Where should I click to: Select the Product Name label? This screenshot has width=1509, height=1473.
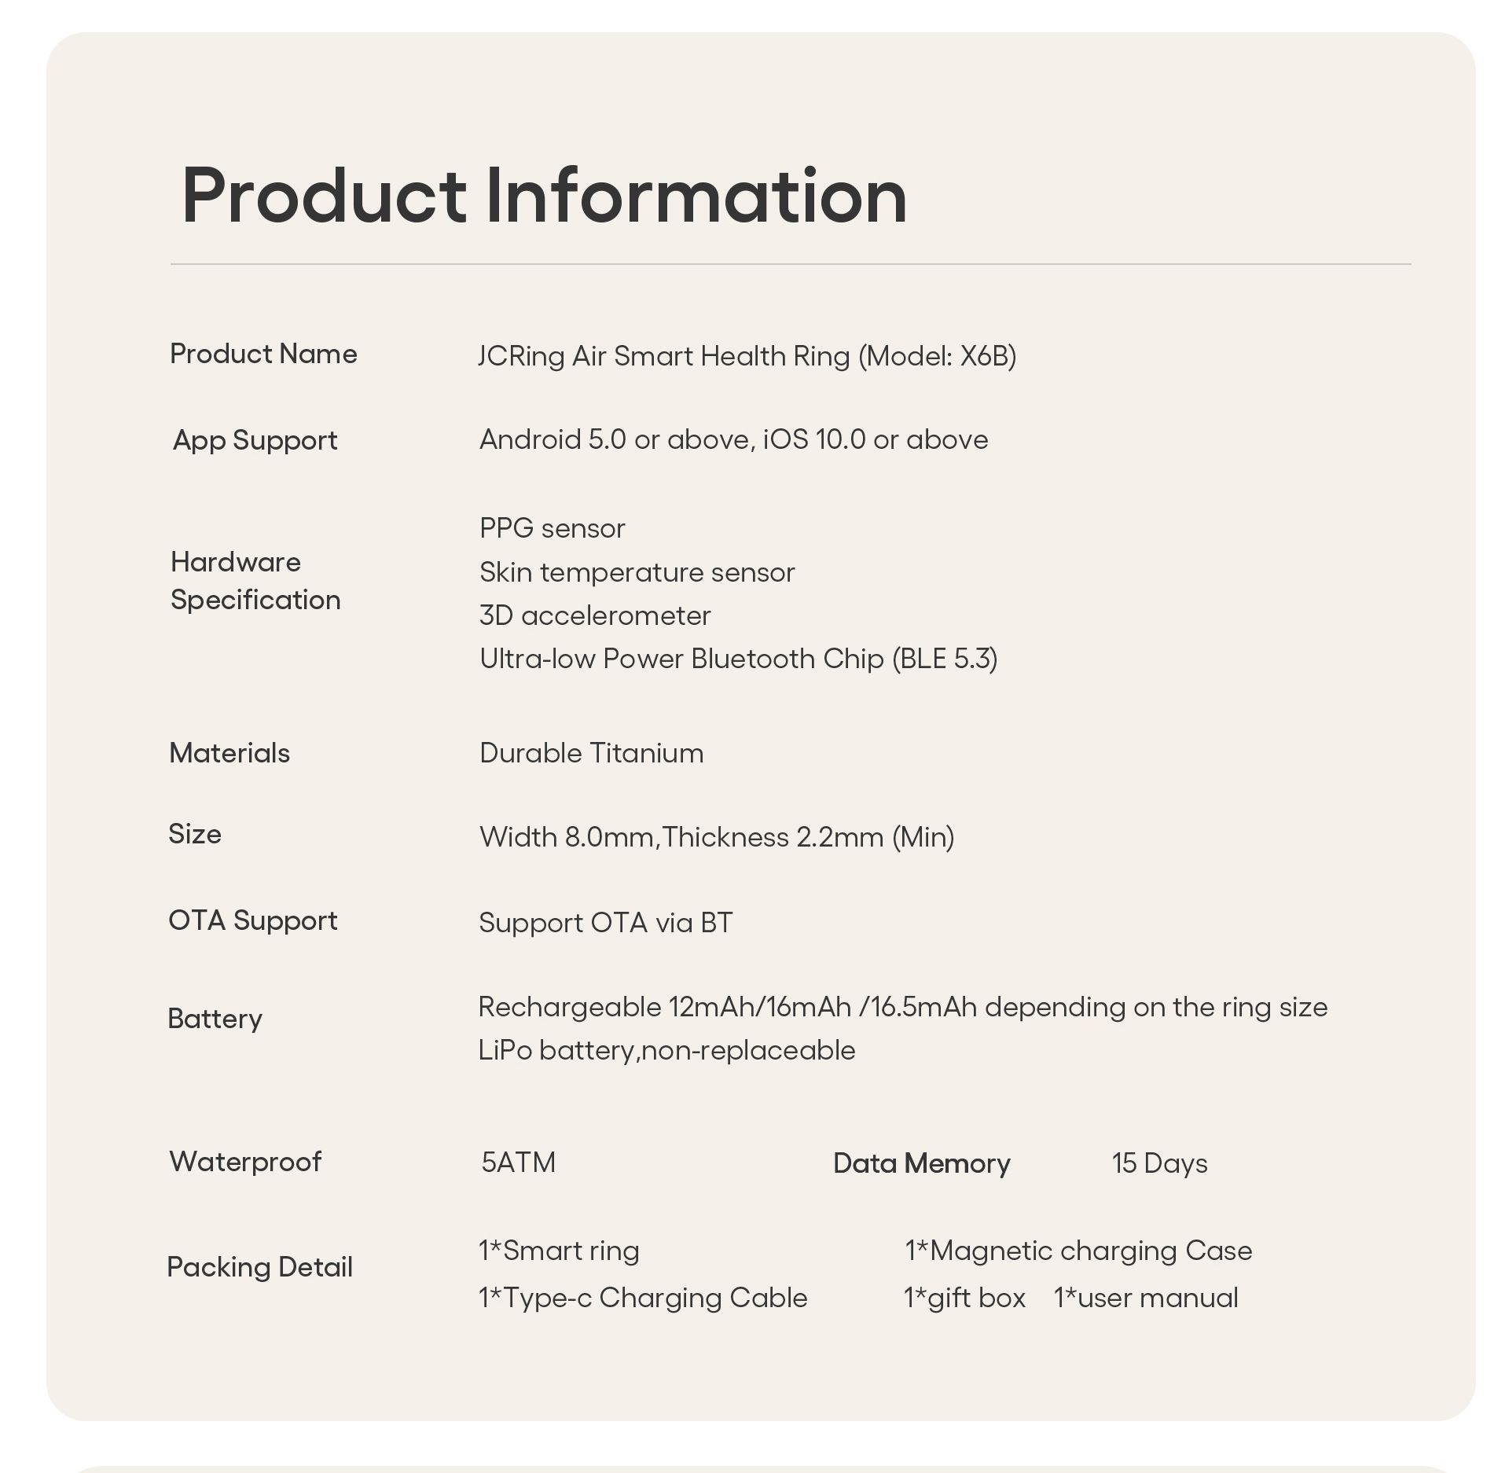point(263,354)
